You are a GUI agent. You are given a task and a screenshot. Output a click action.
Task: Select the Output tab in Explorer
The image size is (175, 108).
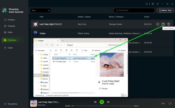pos(47,41)
